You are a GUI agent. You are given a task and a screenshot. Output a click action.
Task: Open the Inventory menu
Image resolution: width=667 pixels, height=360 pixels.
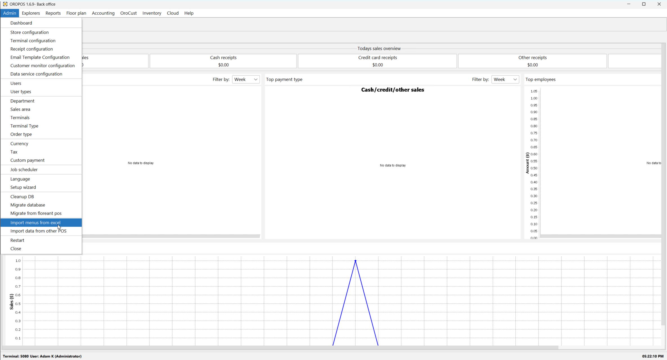tap(152, 13)
